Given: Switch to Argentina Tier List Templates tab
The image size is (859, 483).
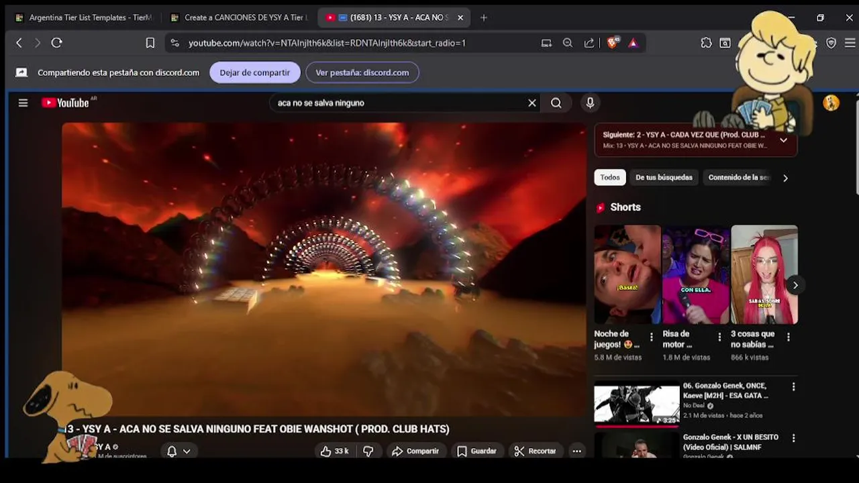Looking at the screenshot, I should point(84,17).
